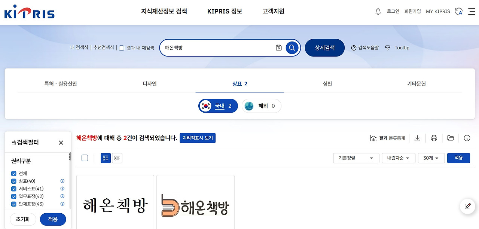
Task: Run search with the magnifier button
Action: point(292,48)
